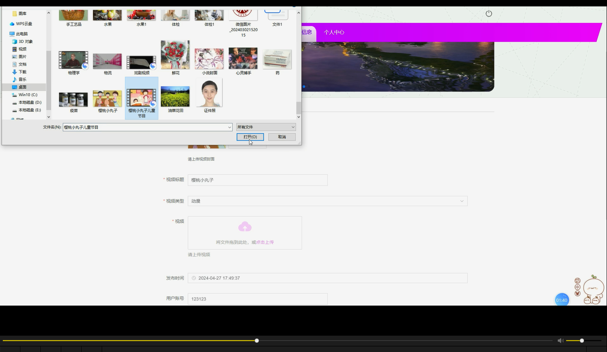Click the 点击上传 link
Screen dimensions: 607x352
click(x=265, y=242)
